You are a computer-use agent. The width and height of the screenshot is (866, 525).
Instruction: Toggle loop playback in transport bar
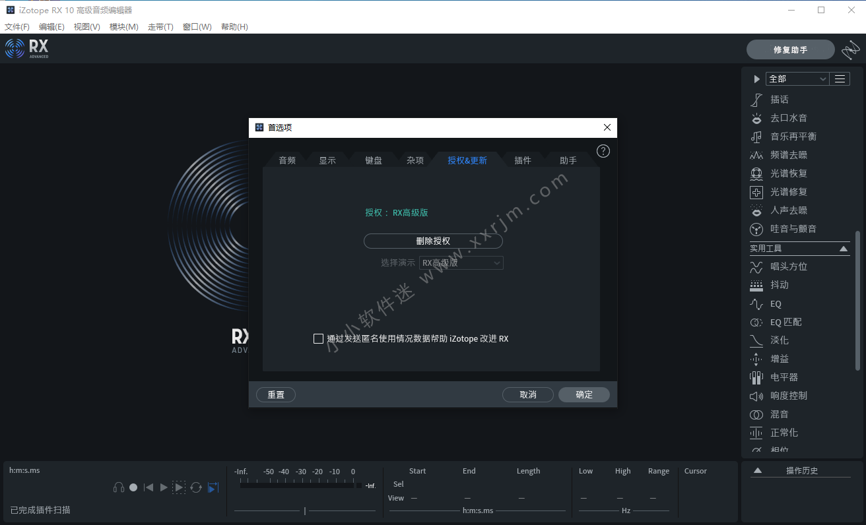(x=196, y=487)
